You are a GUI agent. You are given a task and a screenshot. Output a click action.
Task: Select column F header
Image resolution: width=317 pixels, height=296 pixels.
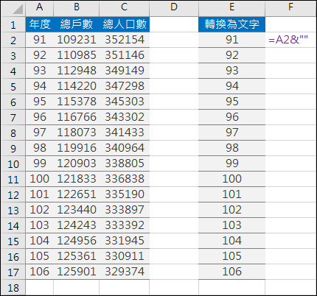pos(290,8)
